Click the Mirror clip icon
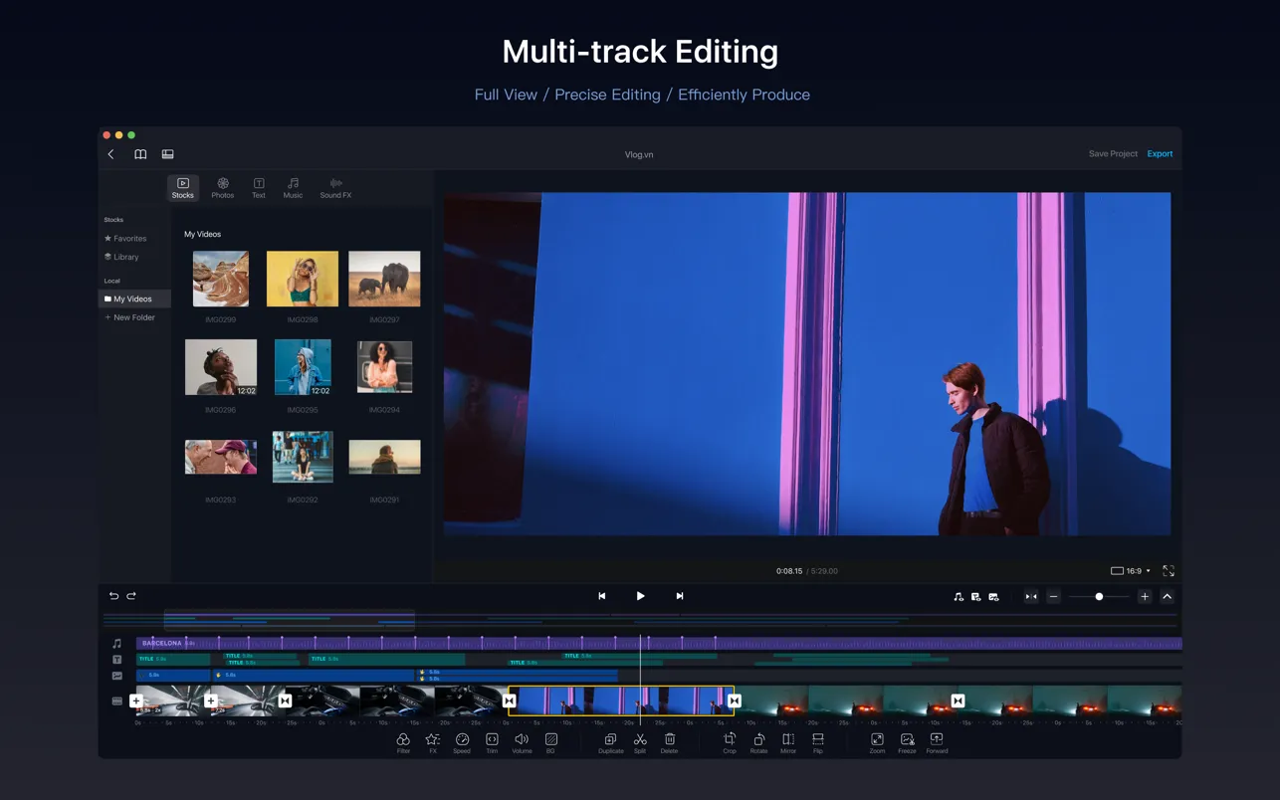 [x=788, y=740]
